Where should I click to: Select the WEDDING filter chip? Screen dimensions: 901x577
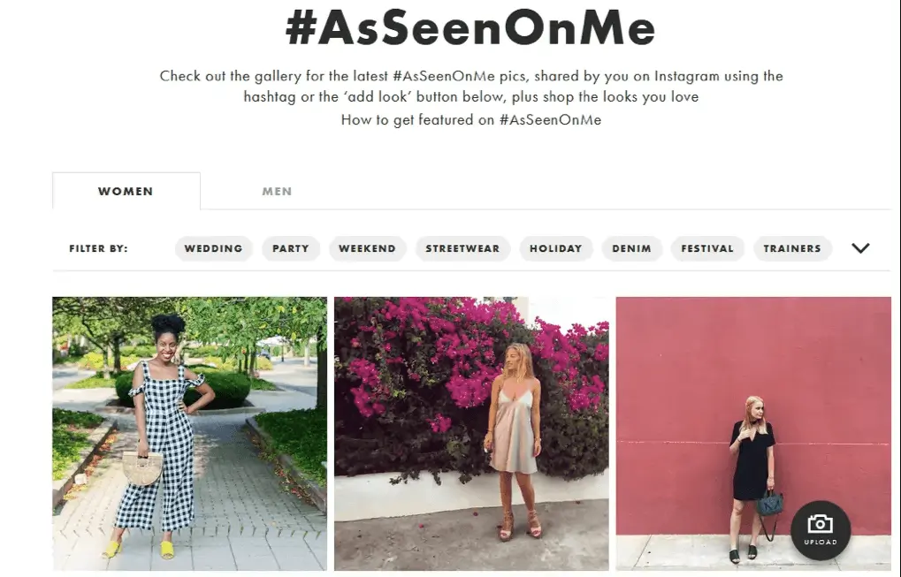[x=213, y=248]
